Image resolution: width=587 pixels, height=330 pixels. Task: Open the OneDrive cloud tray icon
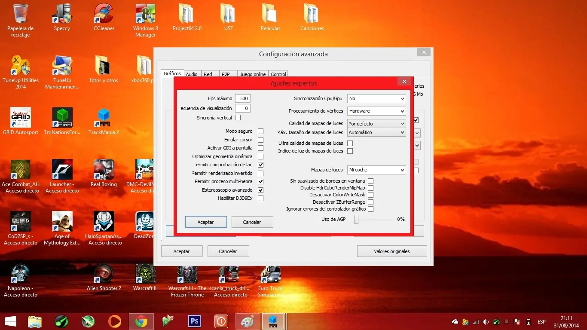455,321
